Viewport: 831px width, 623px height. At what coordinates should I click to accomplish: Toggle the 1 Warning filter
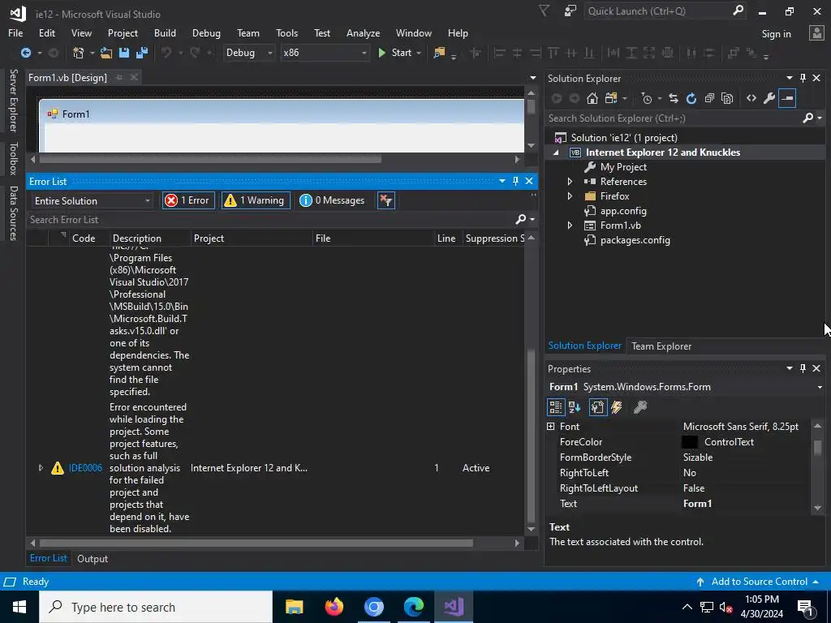point(256,200)
